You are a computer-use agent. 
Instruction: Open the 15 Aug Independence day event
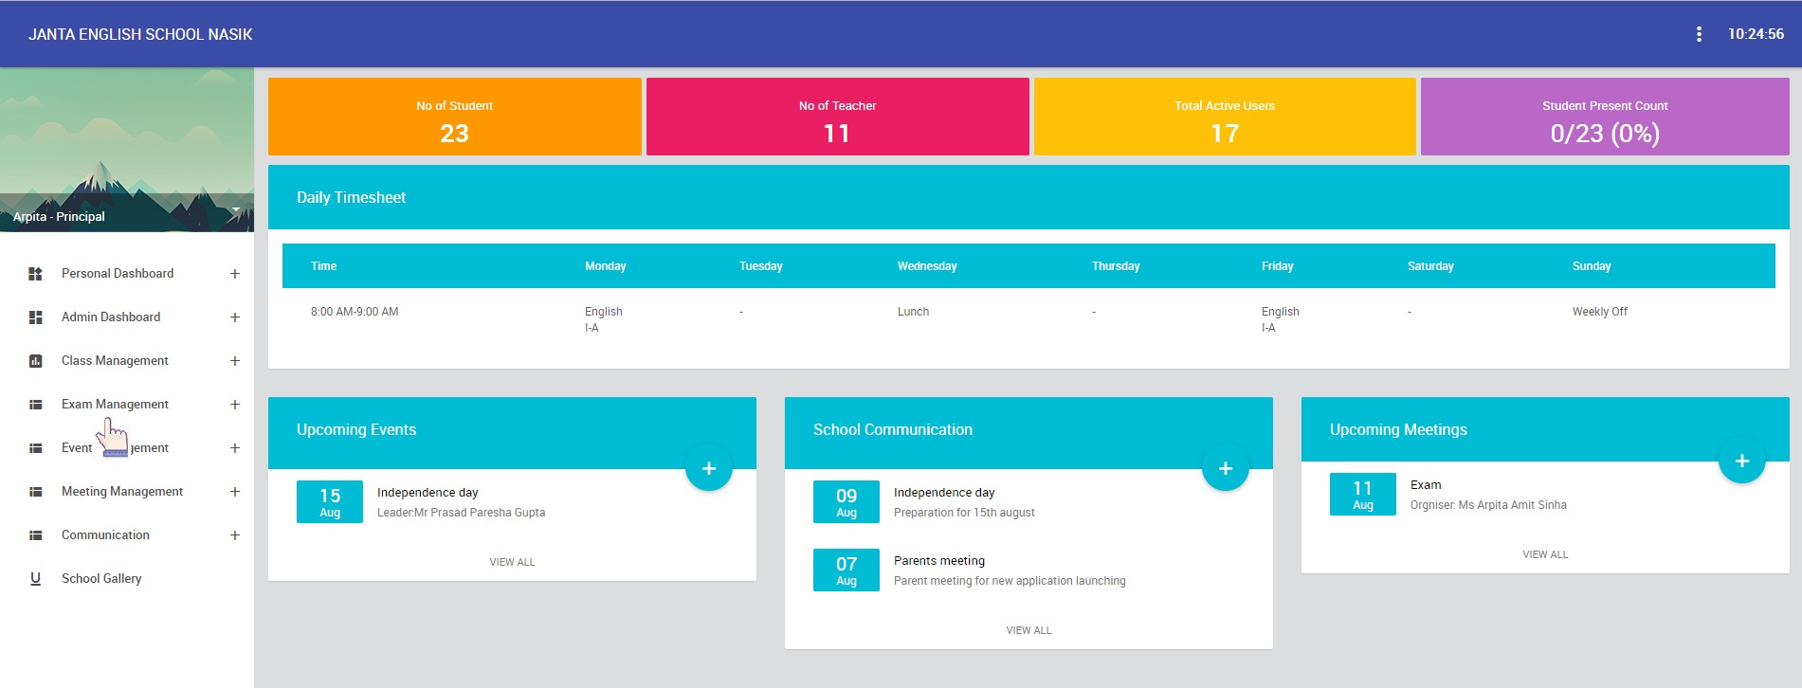coord(428,493)
